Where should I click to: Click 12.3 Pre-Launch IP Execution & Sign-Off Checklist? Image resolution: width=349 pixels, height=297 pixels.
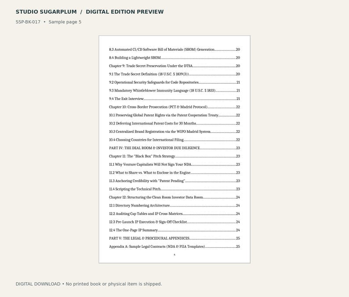pos(174,222)
